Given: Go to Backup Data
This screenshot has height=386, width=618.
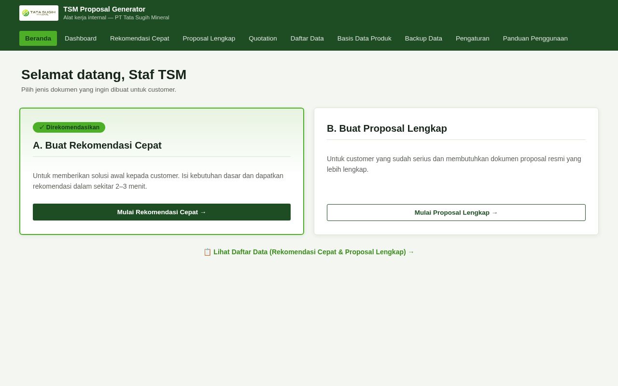Looking at the screenshot, I should point(423,39).
